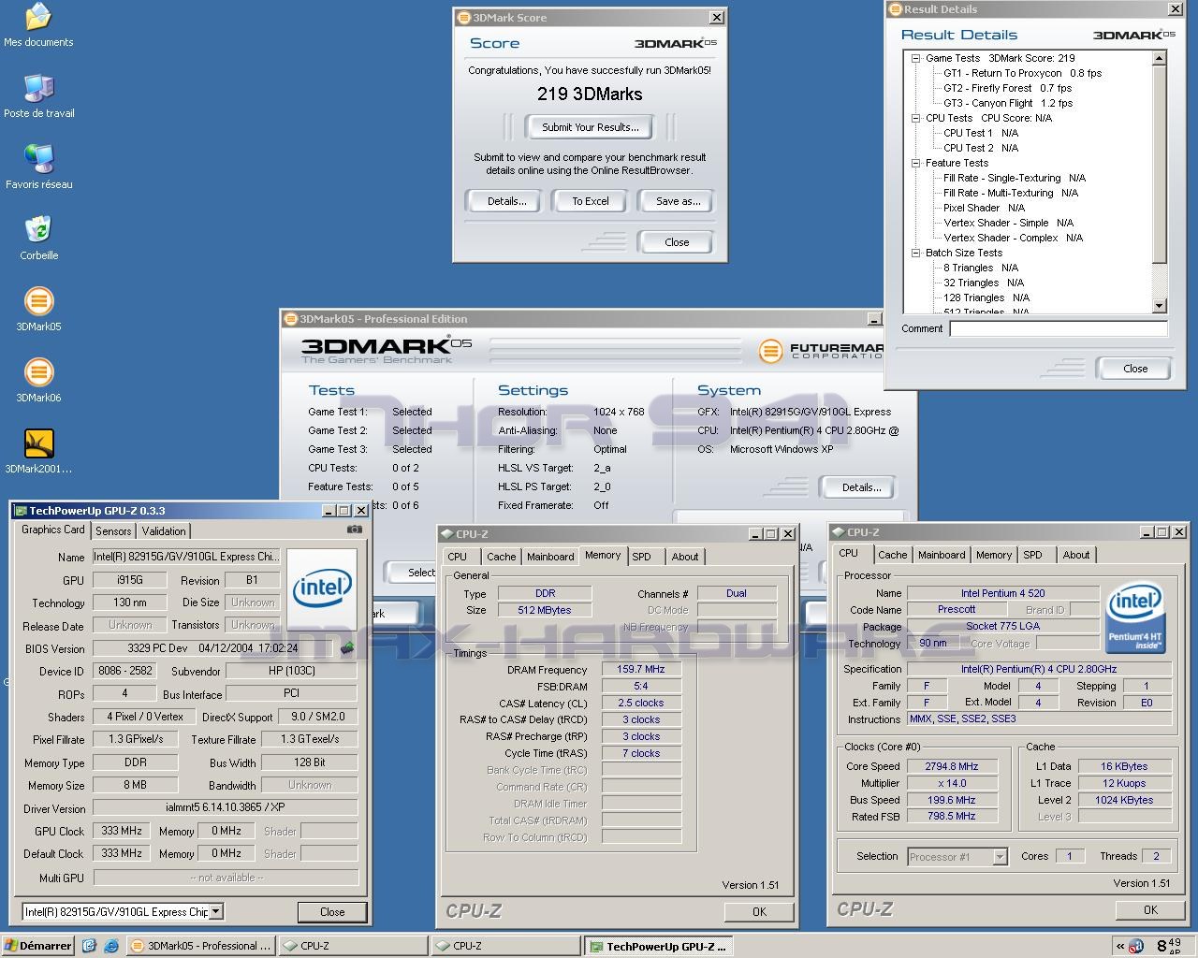Click the Save as button
This screenshot has height=958, width=1198.
click(x=678, y=201)
